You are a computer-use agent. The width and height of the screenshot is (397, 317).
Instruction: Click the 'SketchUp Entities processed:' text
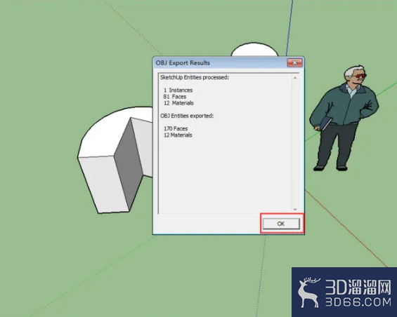(x=195, y=77)
